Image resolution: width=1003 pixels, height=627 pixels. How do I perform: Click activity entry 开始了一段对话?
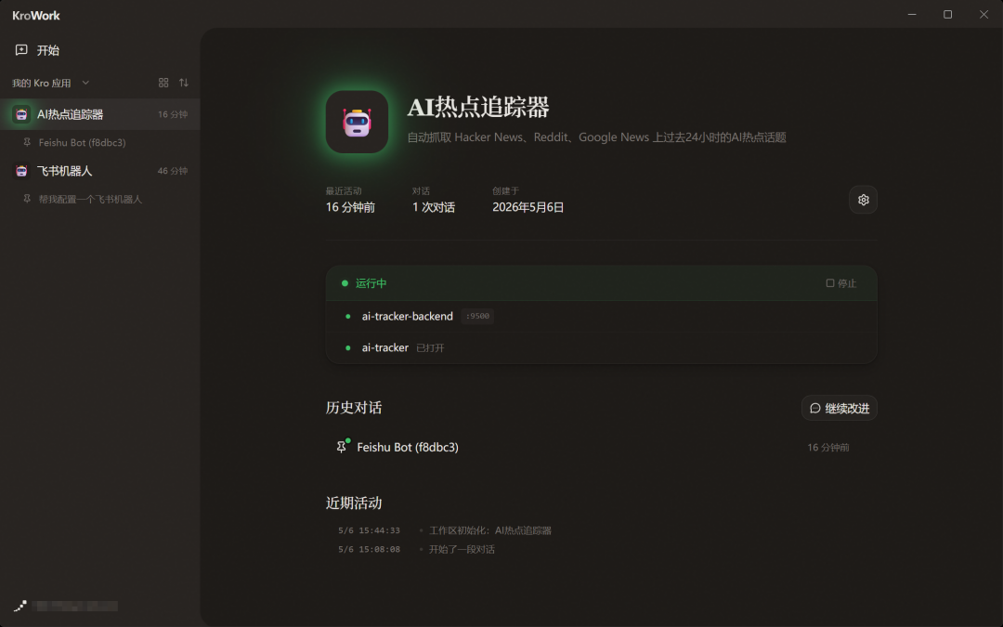pyautogui.click(x=462, y=549)
